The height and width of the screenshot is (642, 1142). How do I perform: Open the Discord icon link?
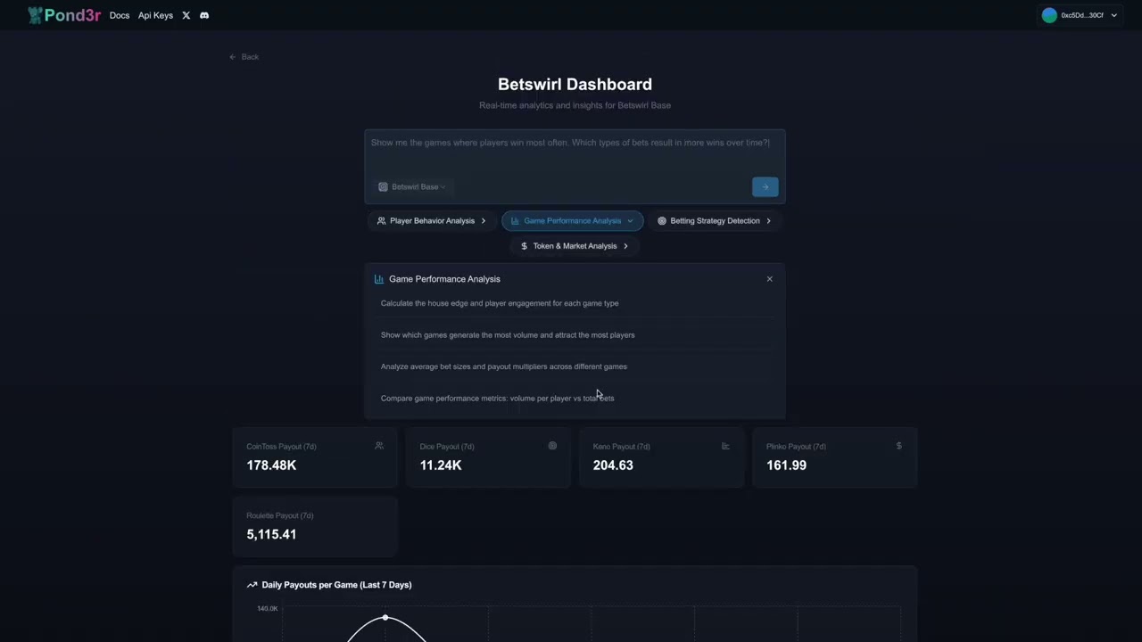coord(204,15)
